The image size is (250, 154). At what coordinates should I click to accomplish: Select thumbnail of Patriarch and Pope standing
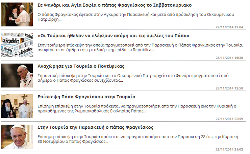click(x=17, y=106)
